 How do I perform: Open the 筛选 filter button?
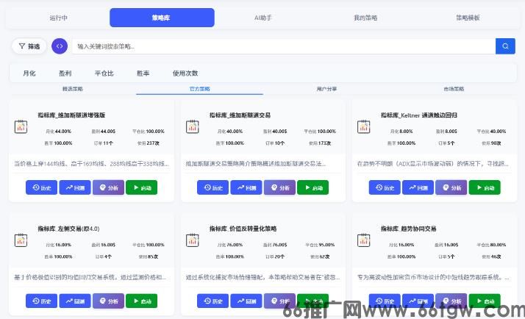click(x=29, y=46)
